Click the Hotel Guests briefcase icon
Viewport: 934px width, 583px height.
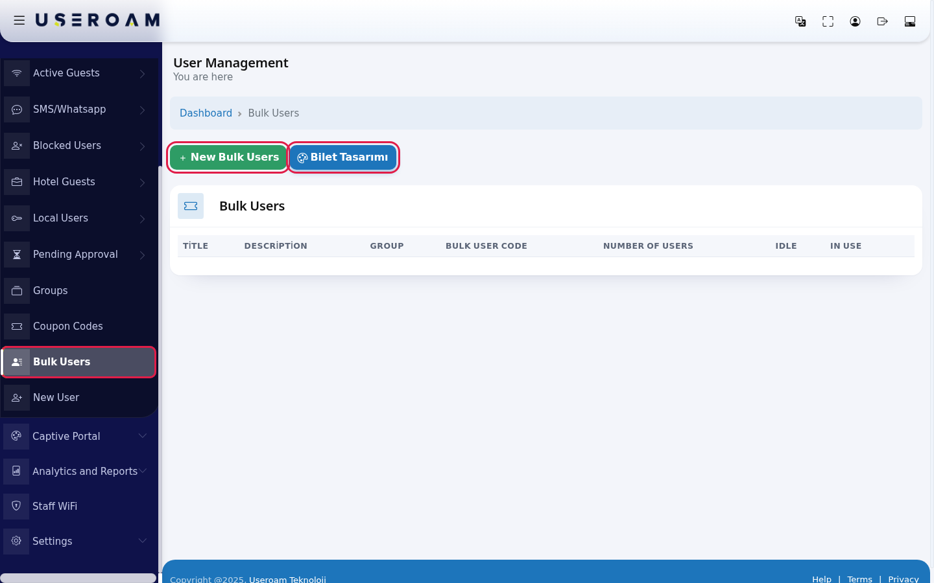[17, 182]
